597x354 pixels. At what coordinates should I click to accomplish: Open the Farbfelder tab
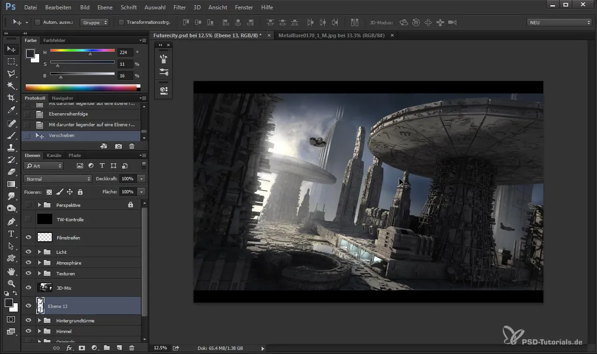[54, 41]
